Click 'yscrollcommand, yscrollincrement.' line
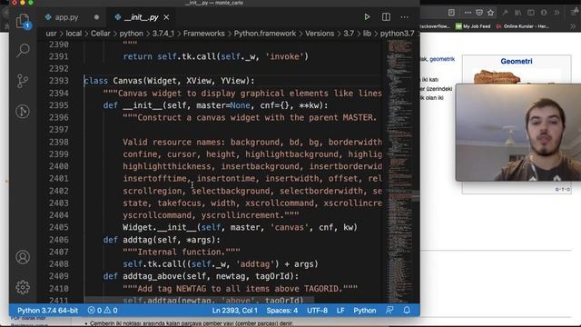This screenshot has height=327, width=581. pyautogui.click(x=211, y=215)
